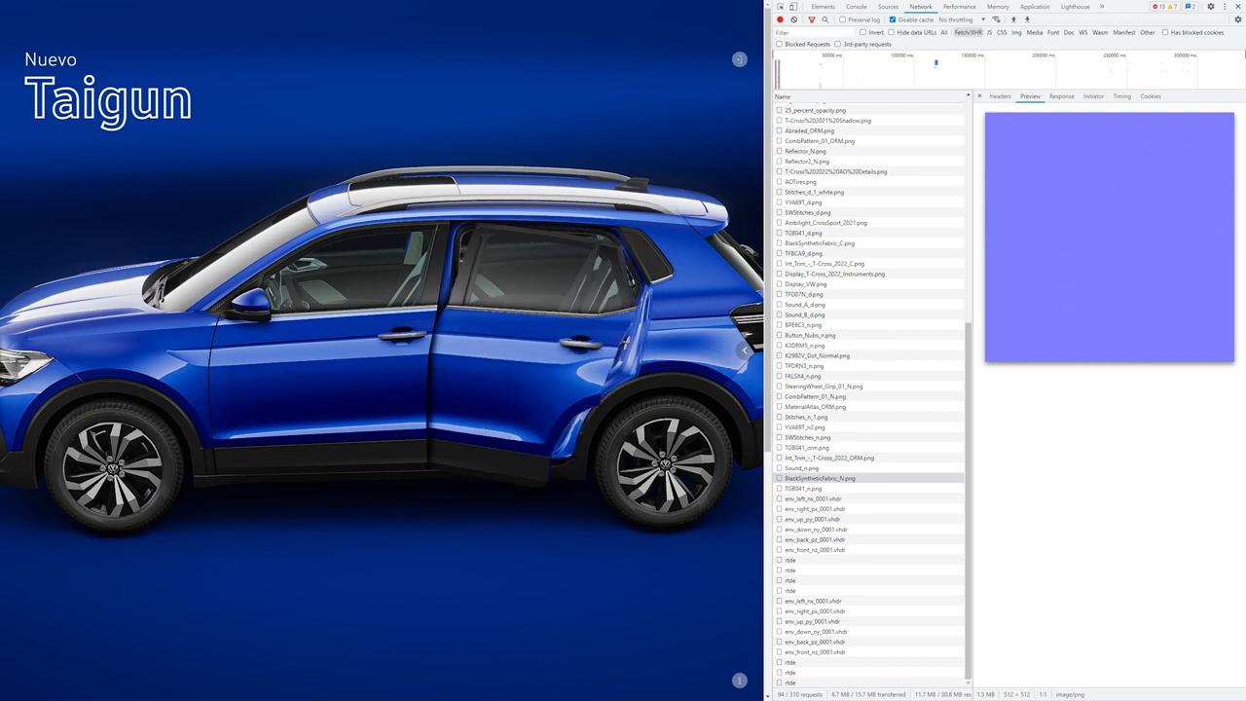Switch to Elements tab

coord(823,7)
